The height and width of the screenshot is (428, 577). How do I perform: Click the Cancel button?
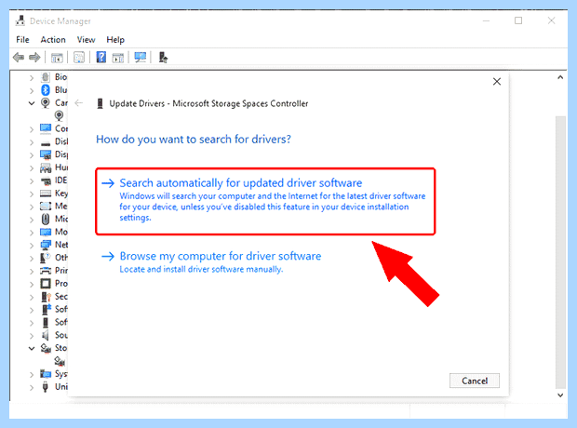coord(475,381)
